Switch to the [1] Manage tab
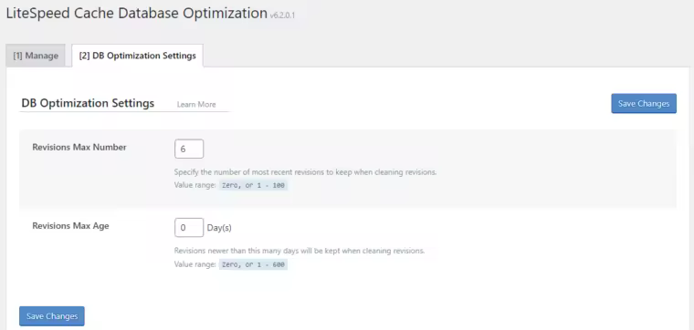Image resolution: width=694 pixels, height=330 pixels. click(36, 56)
